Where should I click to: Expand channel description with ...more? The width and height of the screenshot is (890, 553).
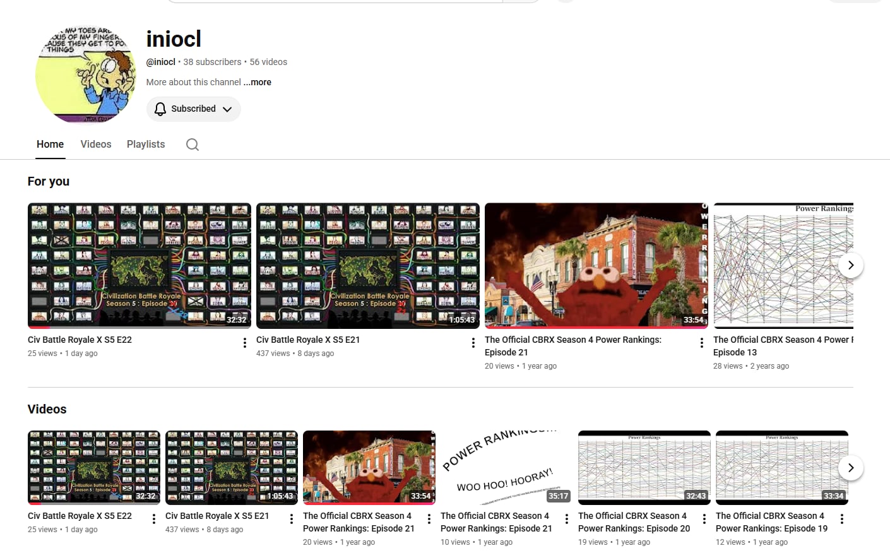point(258,82)
